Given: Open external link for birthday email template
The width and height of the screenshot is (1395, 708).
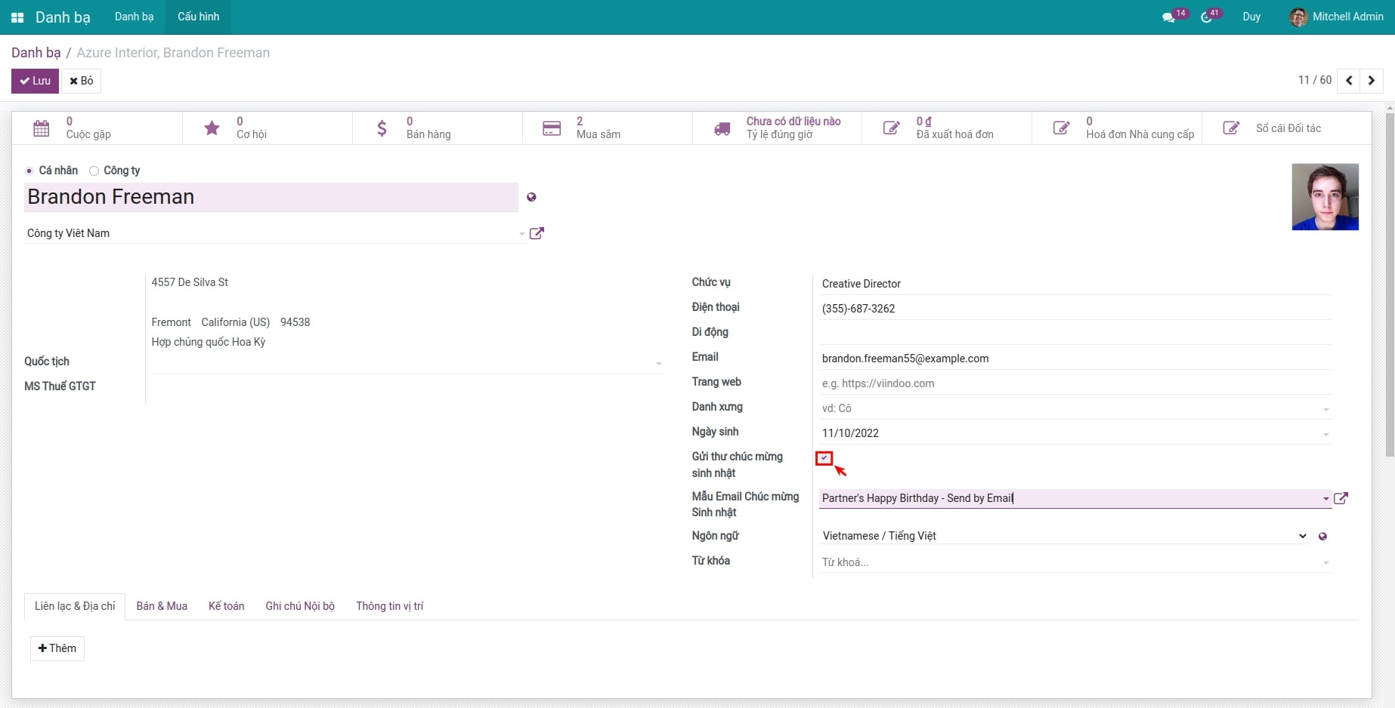Looking at the screenshot, I should coord(1341,498).
